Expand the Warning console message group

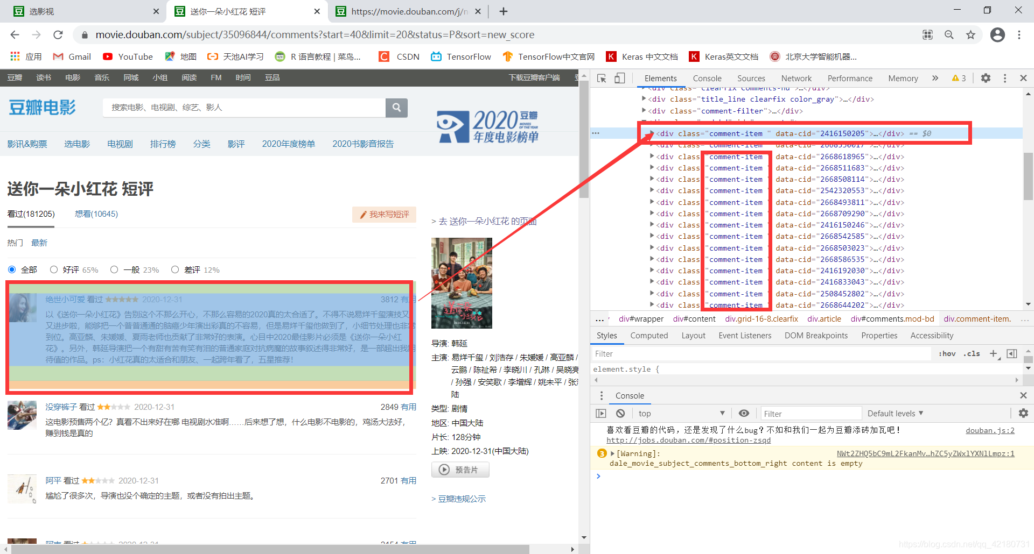(x=613, y=453)
